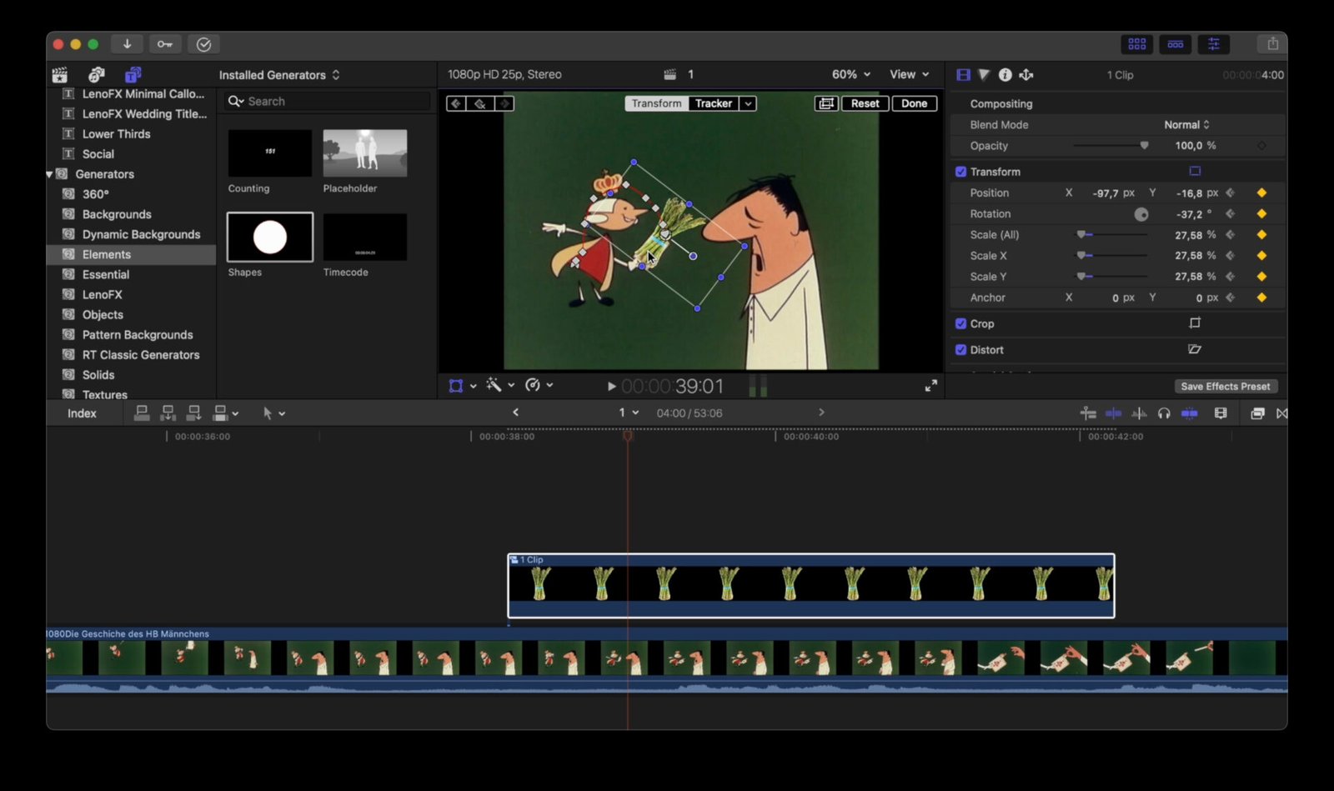Viewport: 1334px width, 791px height.
Task: Switch to Transform mode in viewer
Action: (656, 103)
